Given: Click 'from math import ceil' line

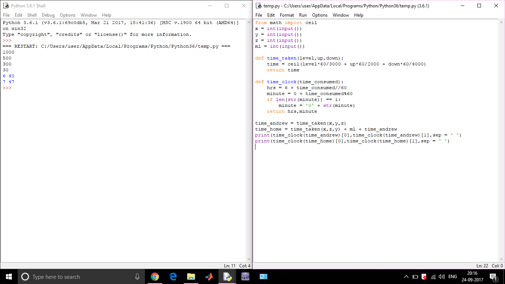Looking at the screenshot, I should pos(286,23).
